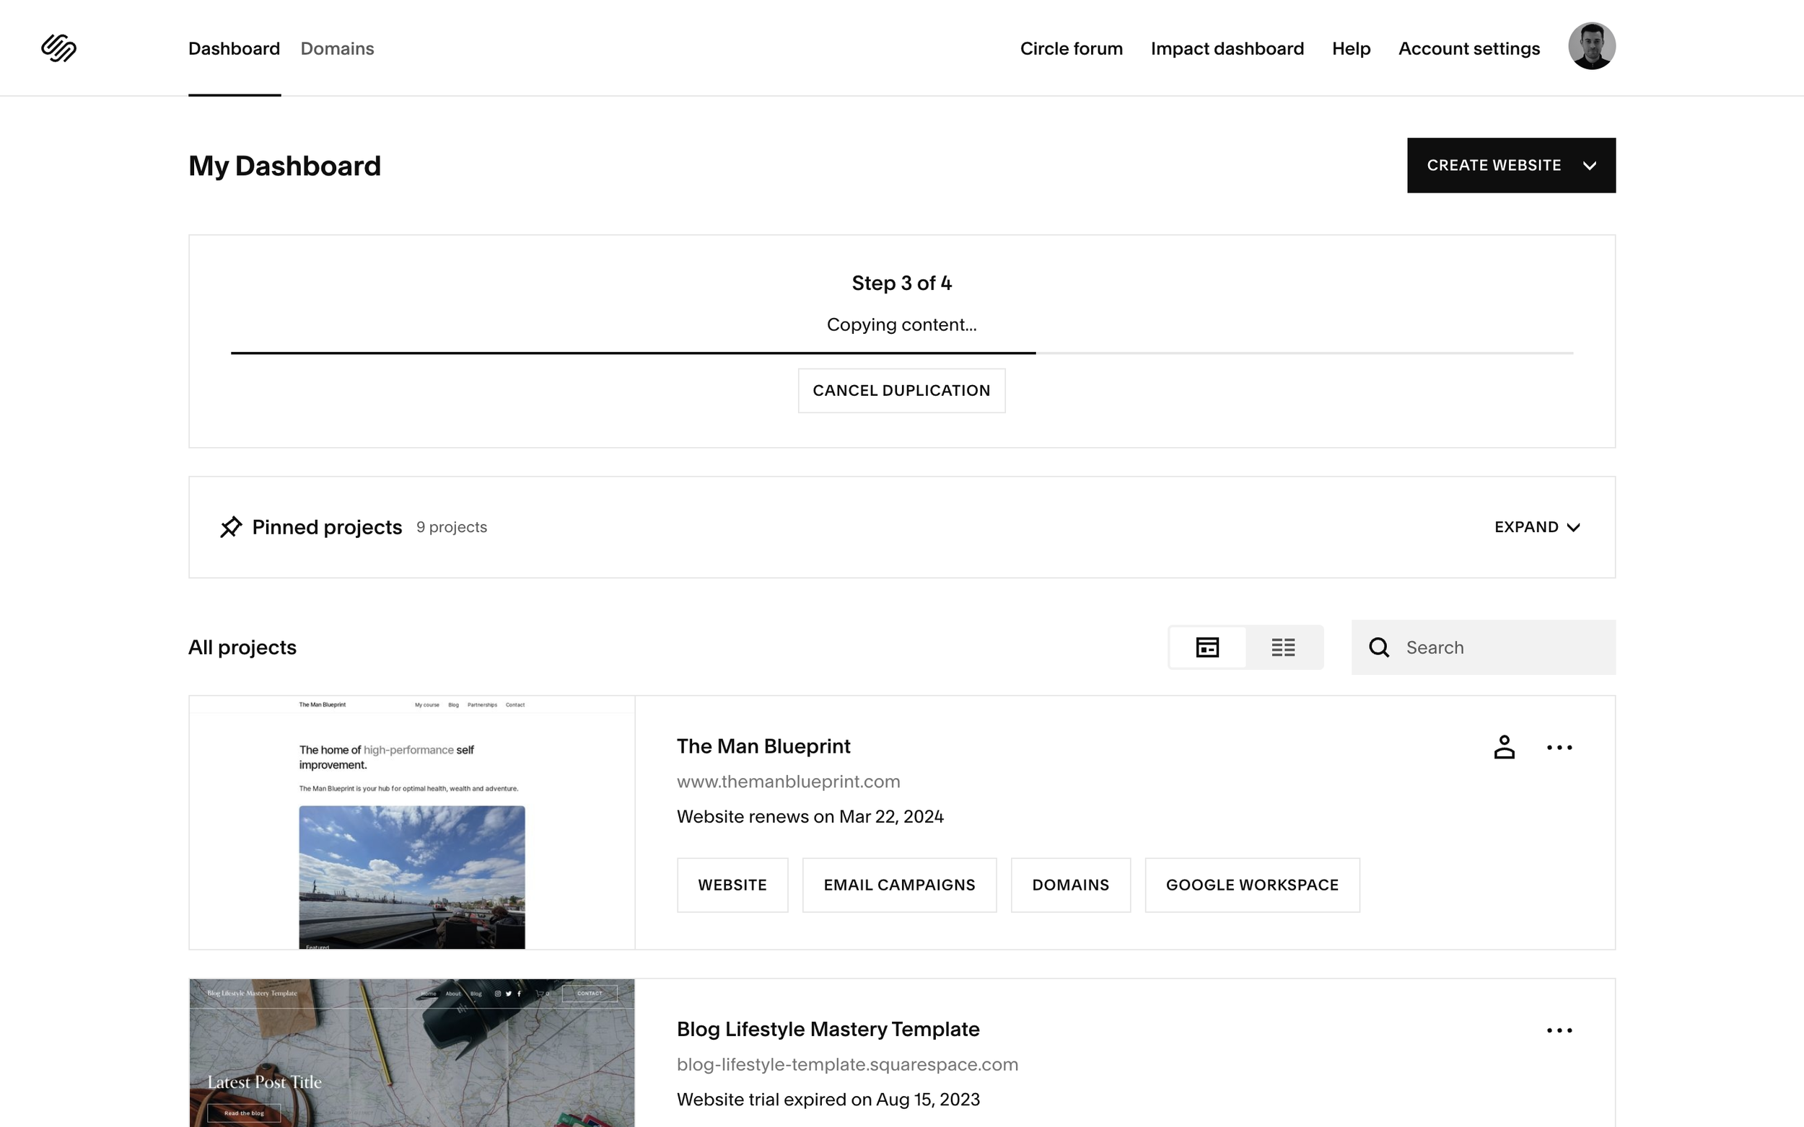Switch to card grid view
Viewport: 1804px width, 1127px height.
click(1207, 648)
